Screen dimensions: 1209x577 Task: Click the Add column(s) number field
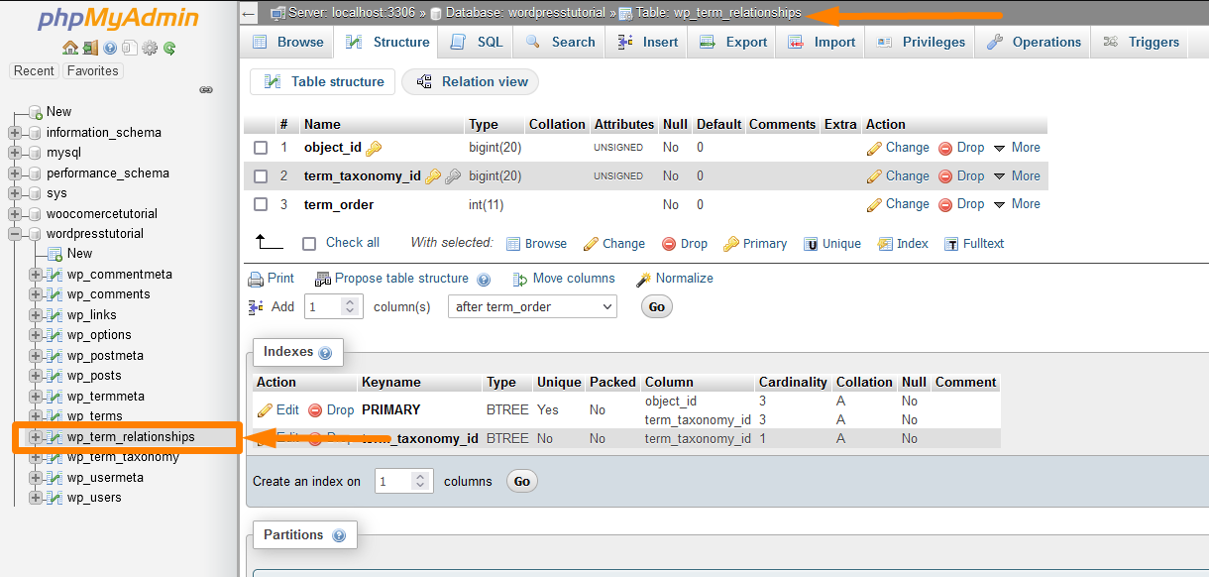point(334,307)
